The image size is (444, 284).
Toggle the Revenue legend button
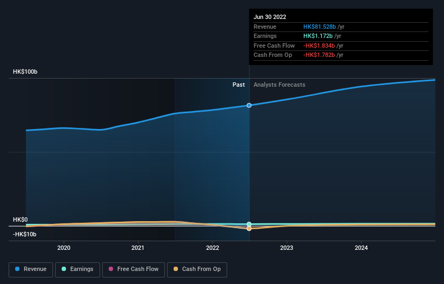(x=31, y=269)
